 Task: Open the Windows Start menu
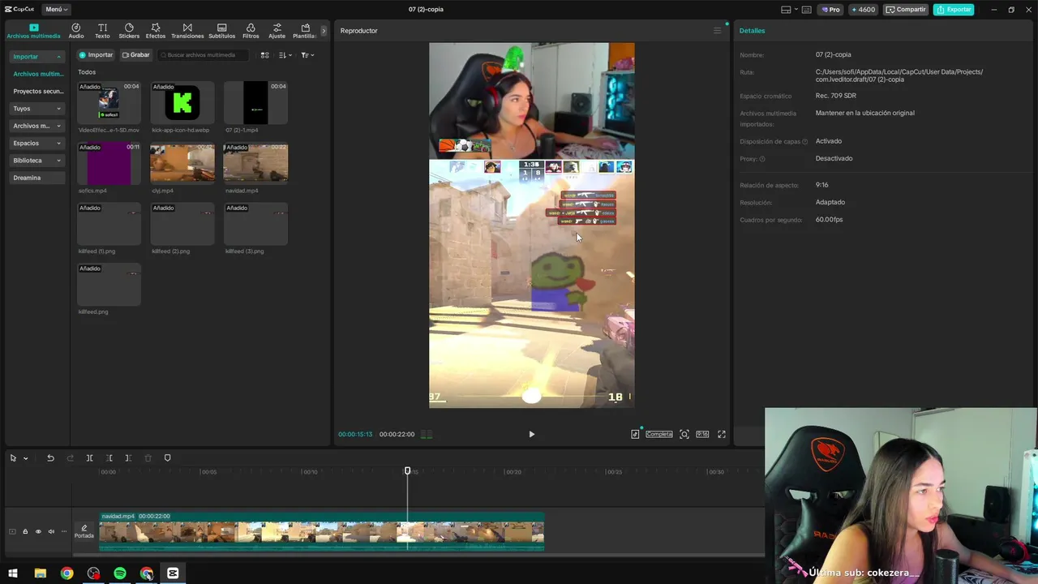(13, 573)
